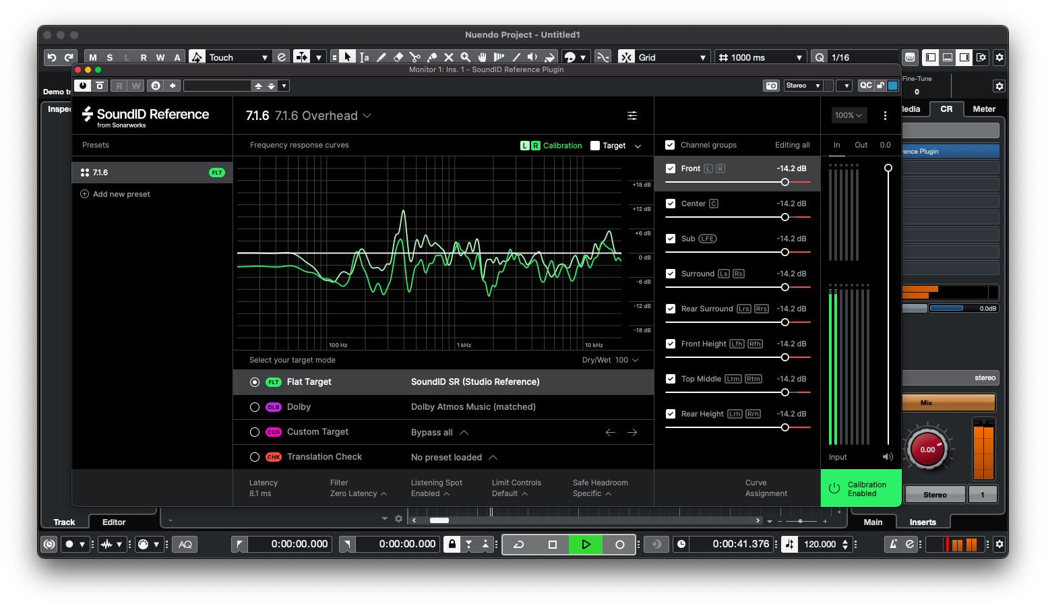Toggle the right zone visibility icon

tap(964, 57)
